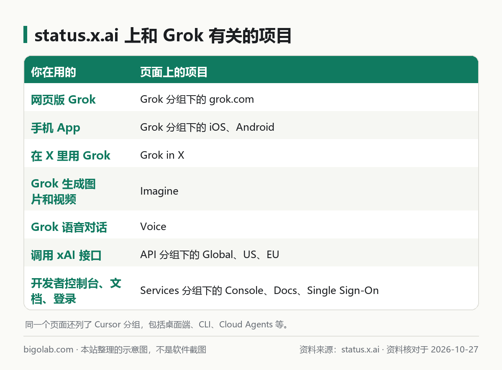Select the row label "在 X 里用 Grok"
This screenshot has height=370, width=502.
click(x=71, y=155)
